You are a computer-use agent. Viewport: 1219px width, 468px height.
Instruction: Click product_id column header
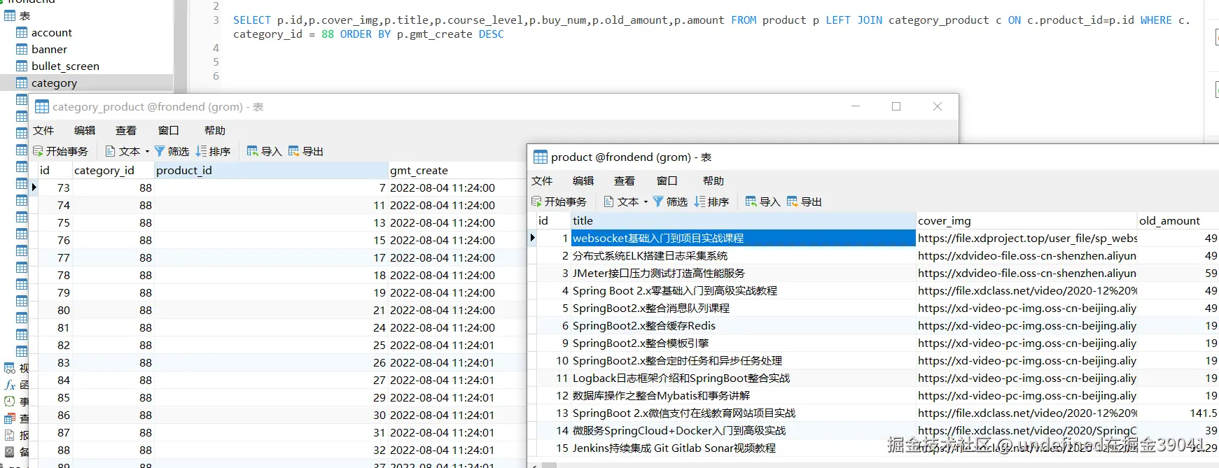click(x=271, y=171)
